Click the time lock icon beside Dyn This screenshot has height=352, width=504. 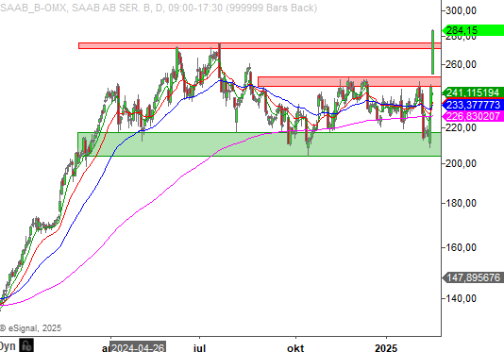26,346
